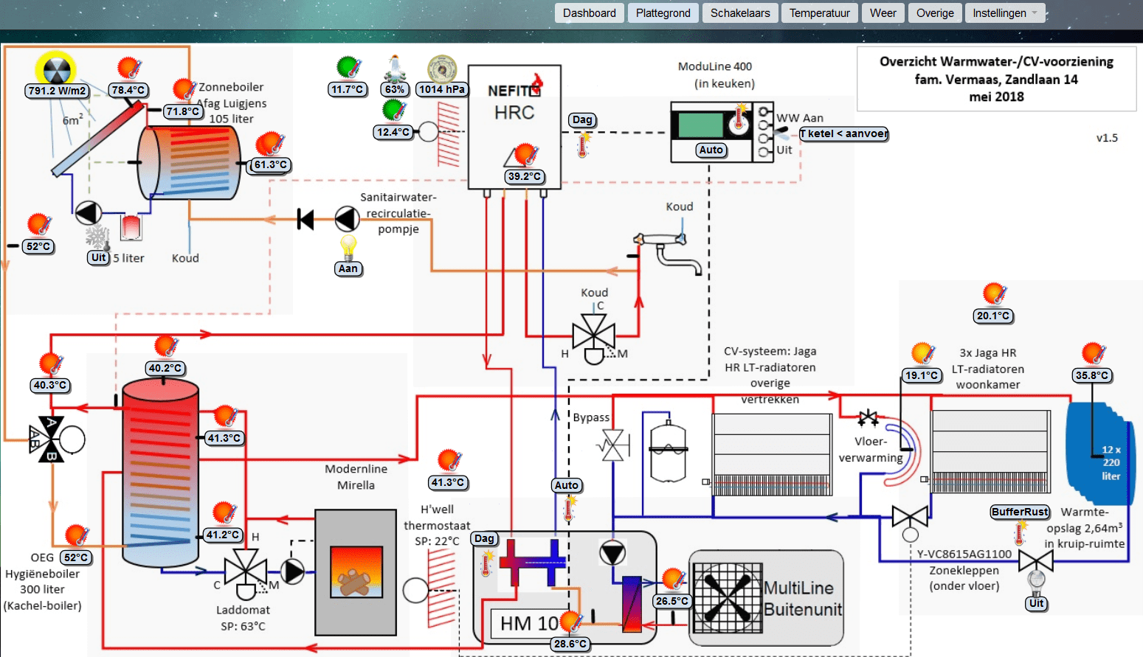This screenshot has width=1143, height=657.
Task: Toggle the BufferRust button
Action: pyautogui.click(x=1020, y=512)
